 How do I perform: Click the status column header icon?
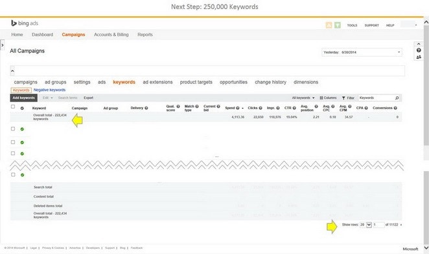point(22,109)
